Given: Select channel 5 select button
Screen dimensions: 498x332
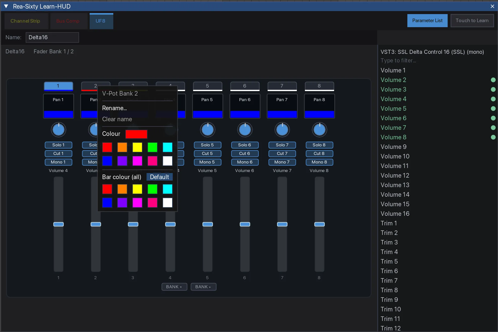Looking at the screenshot, I should [207, 86].
